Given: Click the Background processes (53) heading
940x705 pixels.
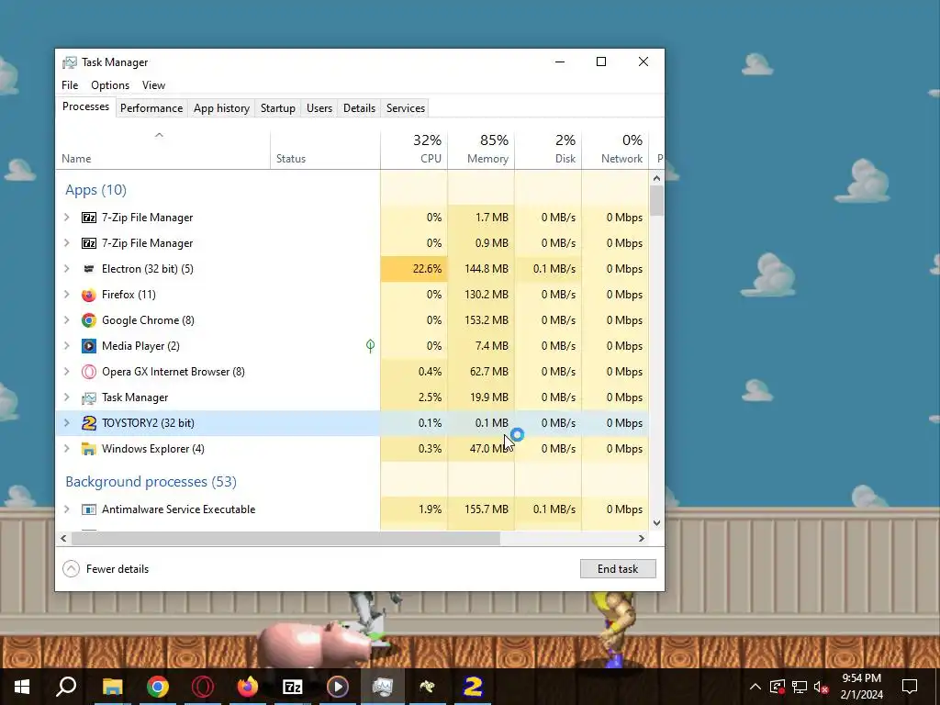Looking at the screenshot, I should point(151,482).
